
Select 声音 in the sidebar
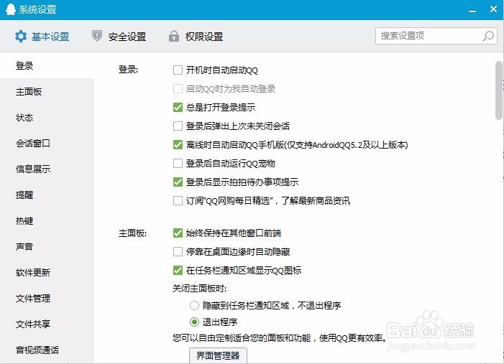coord(47,246)
